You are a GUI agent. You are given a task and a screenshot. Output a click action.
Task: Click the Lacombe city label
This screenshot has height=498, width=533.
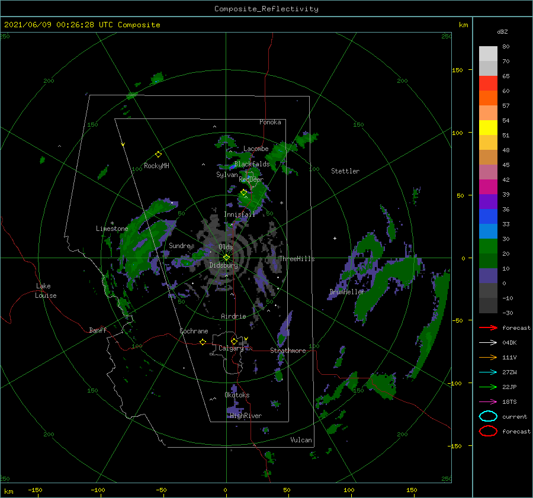pyautogui.click(x=256, y=149)
